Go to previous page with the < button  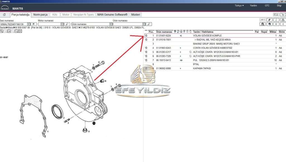(283, 24)
